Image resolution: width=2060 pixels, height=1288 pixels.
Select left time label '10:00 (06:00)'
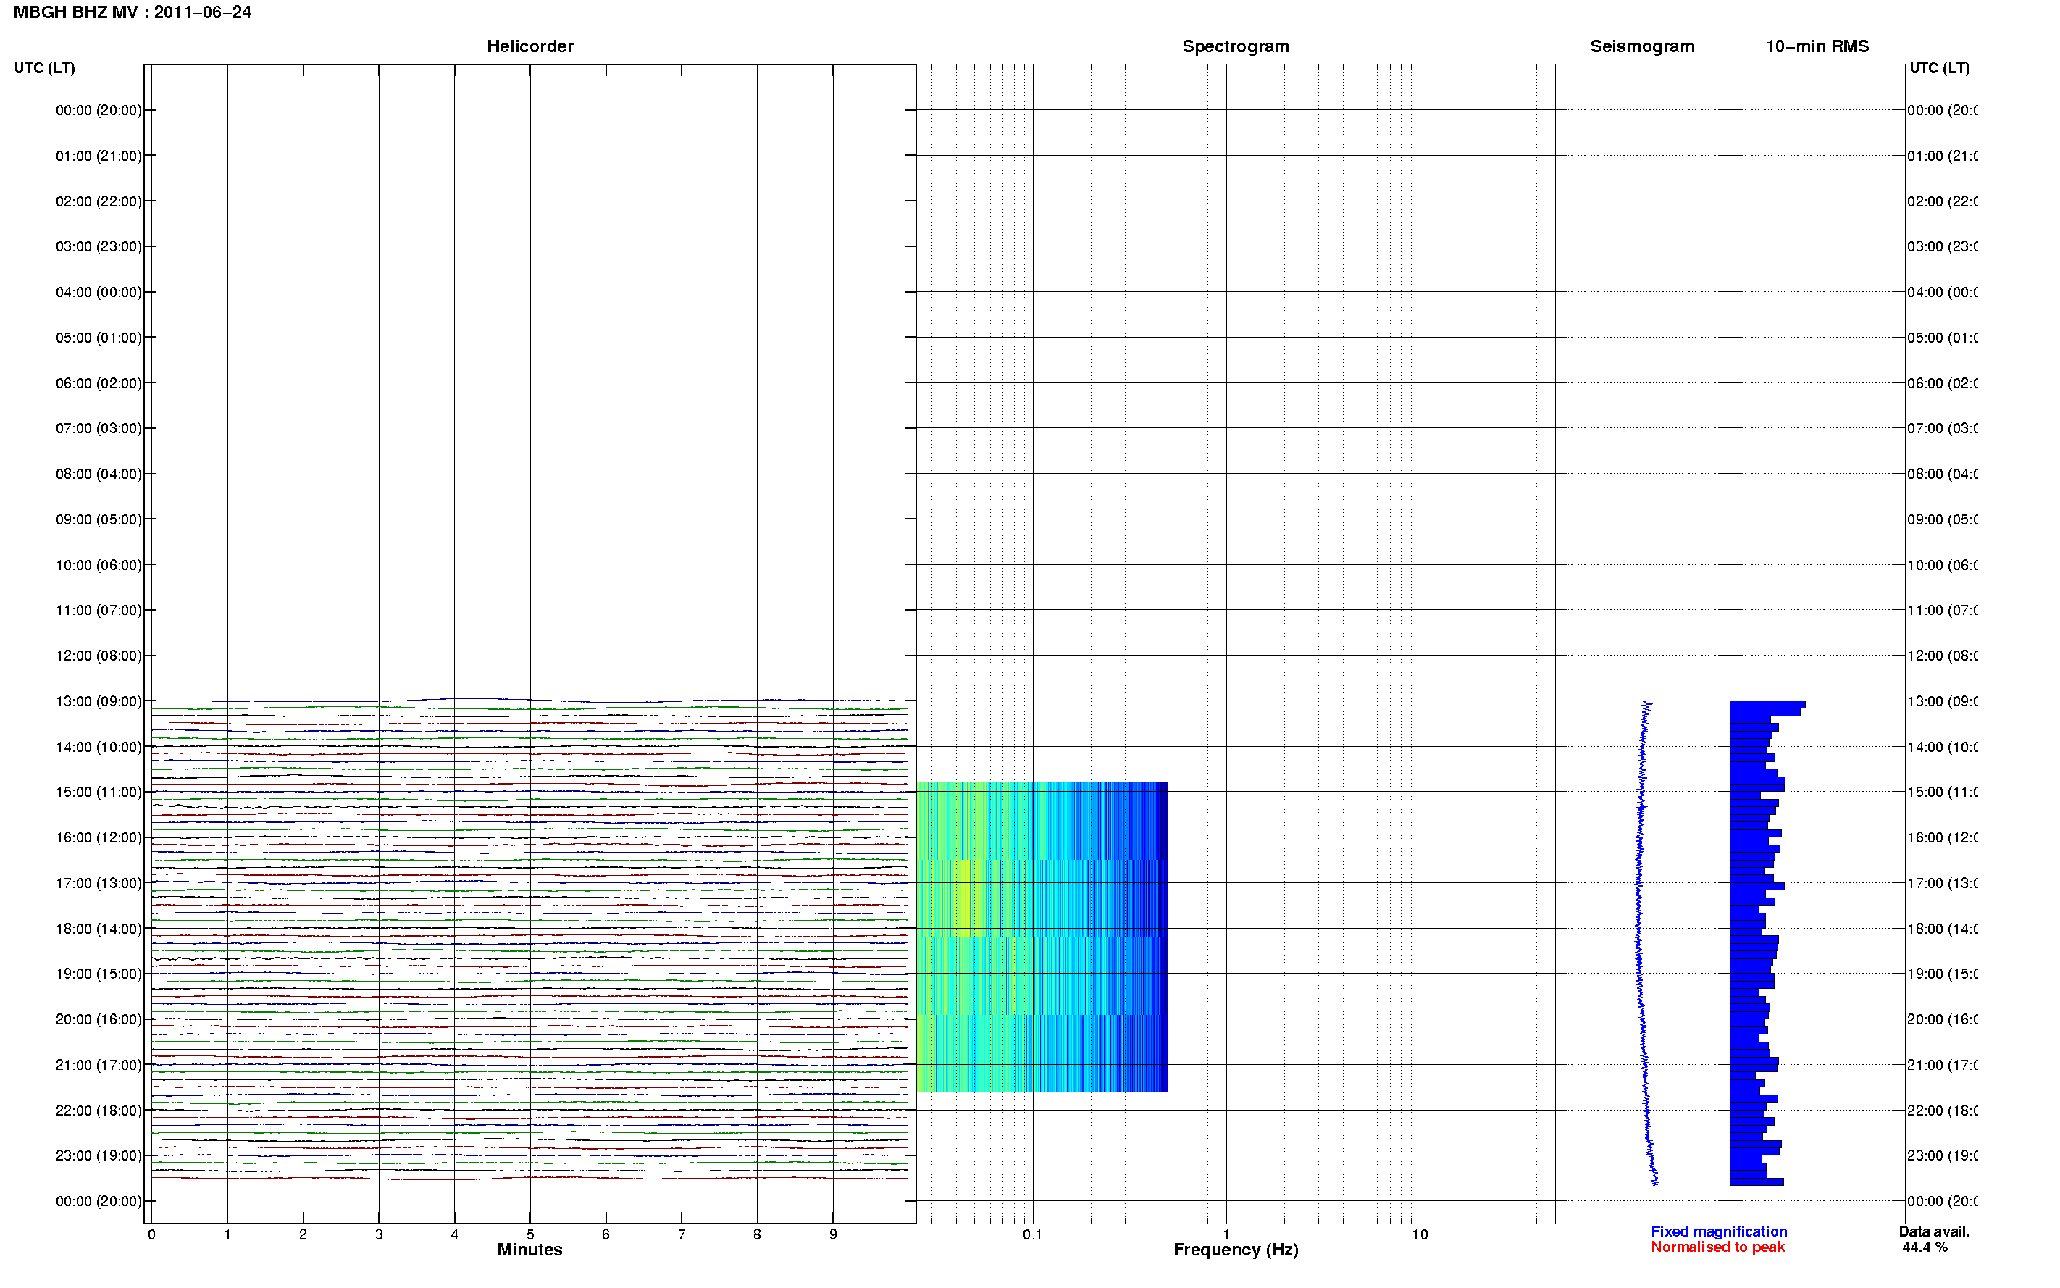pos(99,565)
